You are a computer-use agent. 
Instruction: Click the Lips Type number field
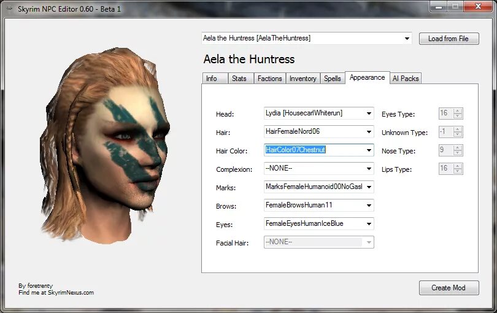pyautogui.click(x=446, y=169)
